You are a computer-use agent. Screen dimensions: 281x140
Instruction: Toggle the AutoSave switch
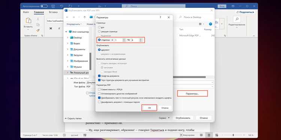coord(44,6)
